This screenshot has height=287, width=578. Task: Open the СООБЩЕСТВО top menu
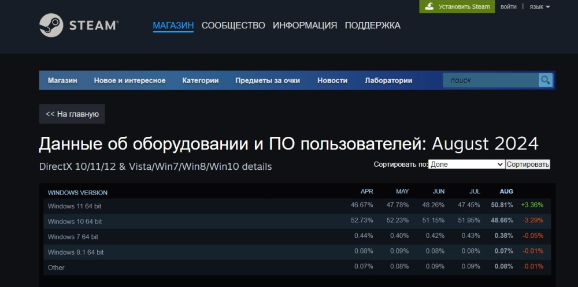tap(233, 25)
